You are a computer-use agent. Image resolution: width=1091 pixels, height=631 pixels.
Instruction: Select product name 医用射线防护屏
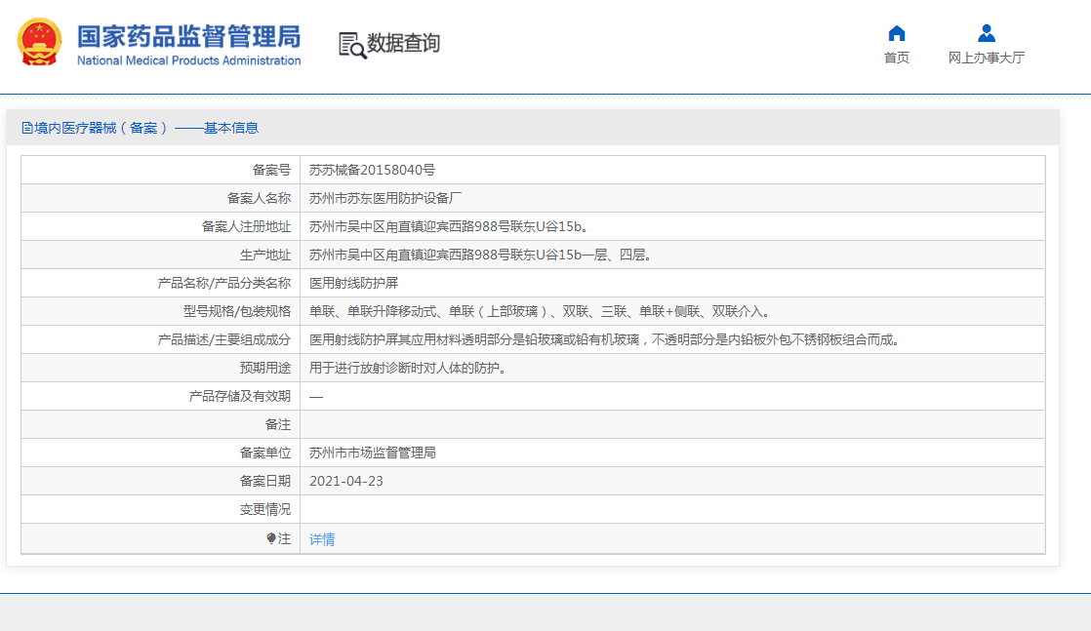click(353, 283)
